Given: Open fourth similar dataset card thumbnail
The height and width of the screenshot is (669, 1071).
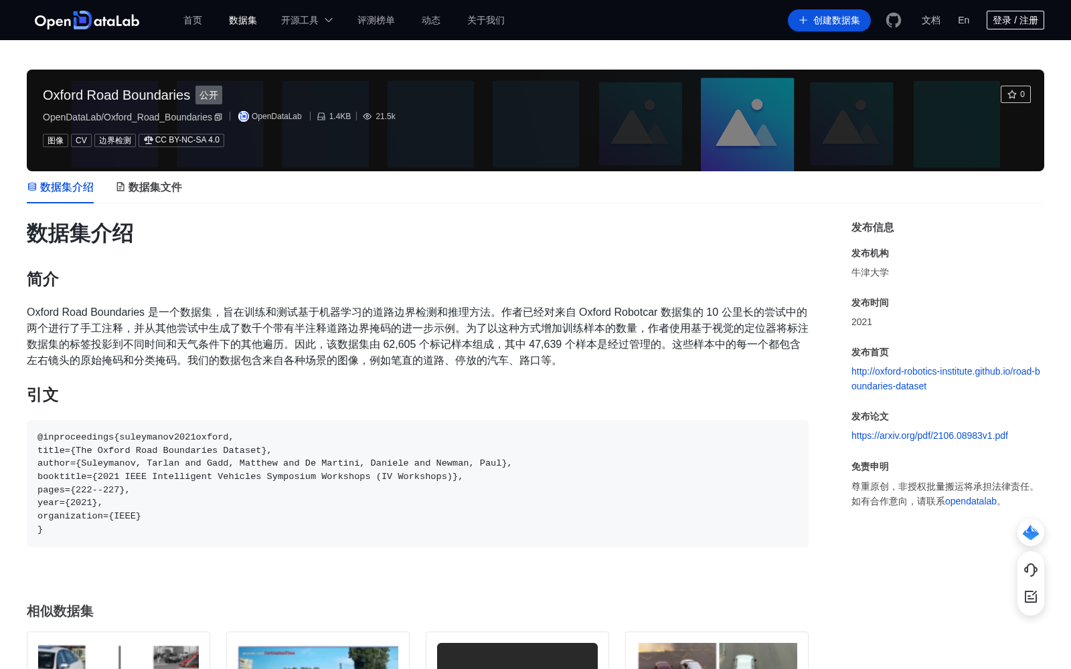Looking at the screenshot, I should coord(717,656).
